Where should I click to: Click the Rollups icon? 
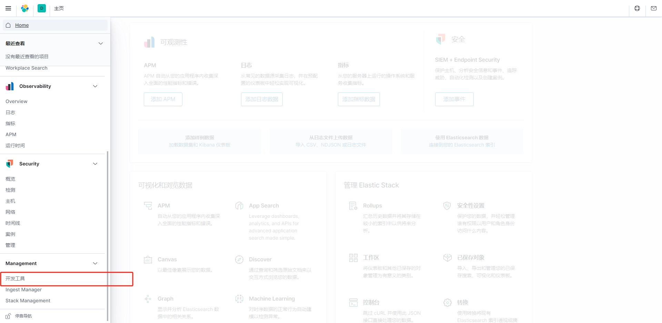[x=353, y=206]
